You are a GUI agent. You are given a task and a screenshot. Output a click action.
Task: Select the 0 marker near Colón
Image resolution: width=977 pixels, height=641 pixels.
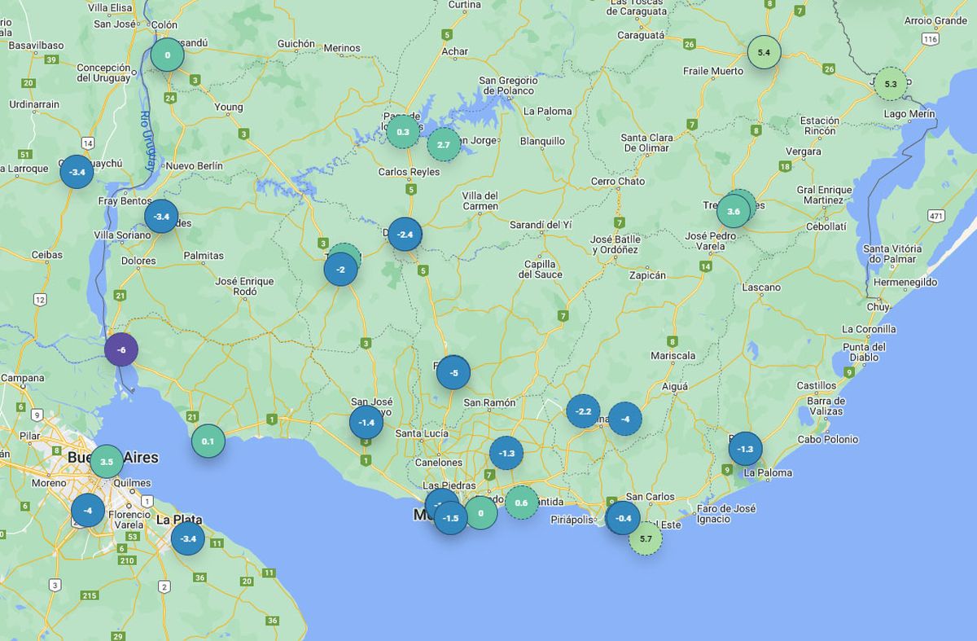coord(167,55)
